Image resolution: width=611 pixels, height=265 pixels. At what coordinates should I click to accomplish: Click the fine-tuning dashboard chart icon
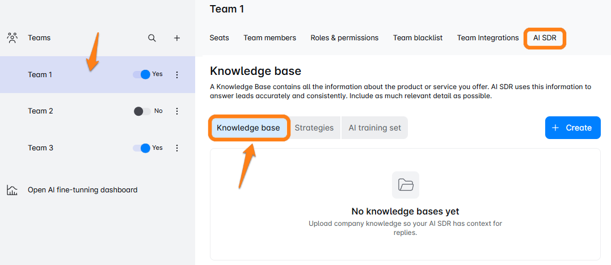12,190
